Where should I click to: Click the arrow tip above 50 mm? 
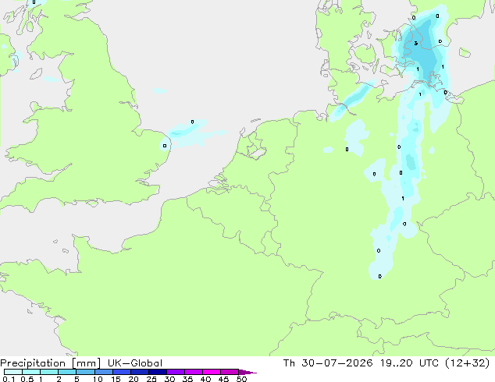247,372
